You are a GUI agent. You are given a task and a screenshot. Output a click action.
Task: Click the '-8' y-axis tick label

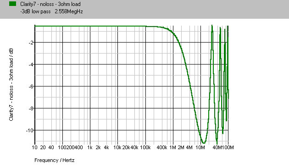click(31, 108)
